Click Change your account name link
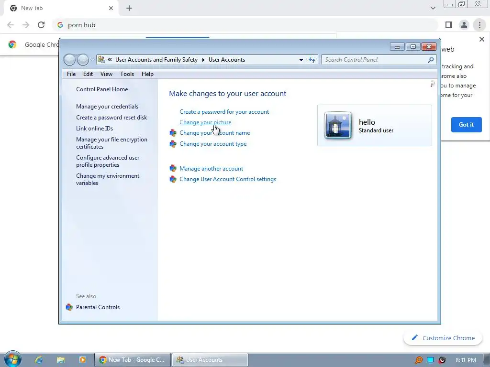The height and width of the screenshot is (367, 490). pyautogui.click(x=215, y=133)
